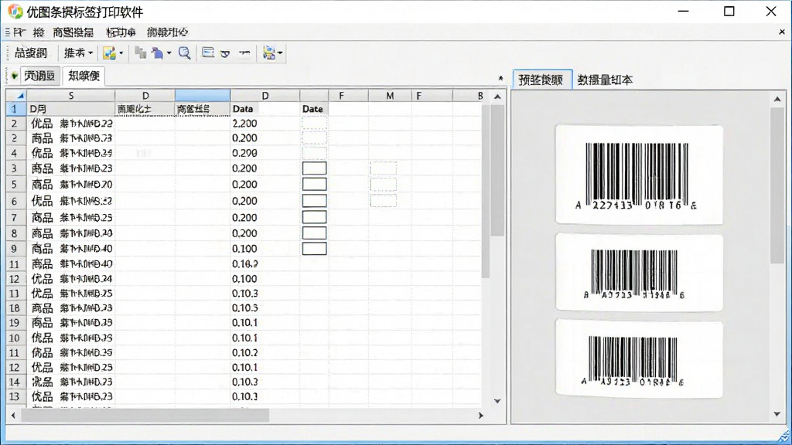Select column header M
The image size is (792, 445).
390,95
